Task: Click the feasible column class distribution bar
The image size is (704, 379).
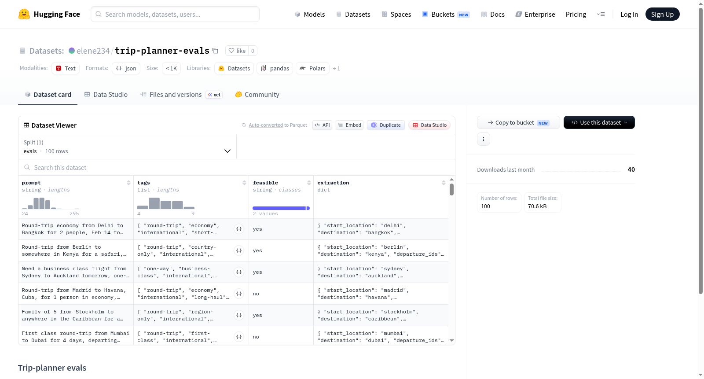Action: pos(281,208)
